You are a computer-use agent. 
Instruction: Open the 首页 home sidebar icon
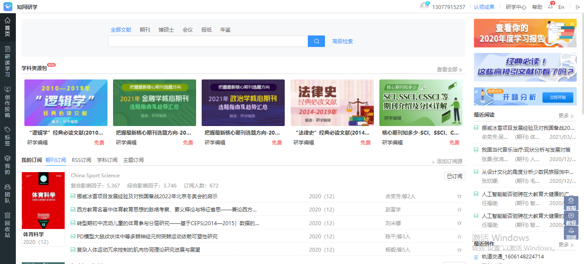(7, 26)
